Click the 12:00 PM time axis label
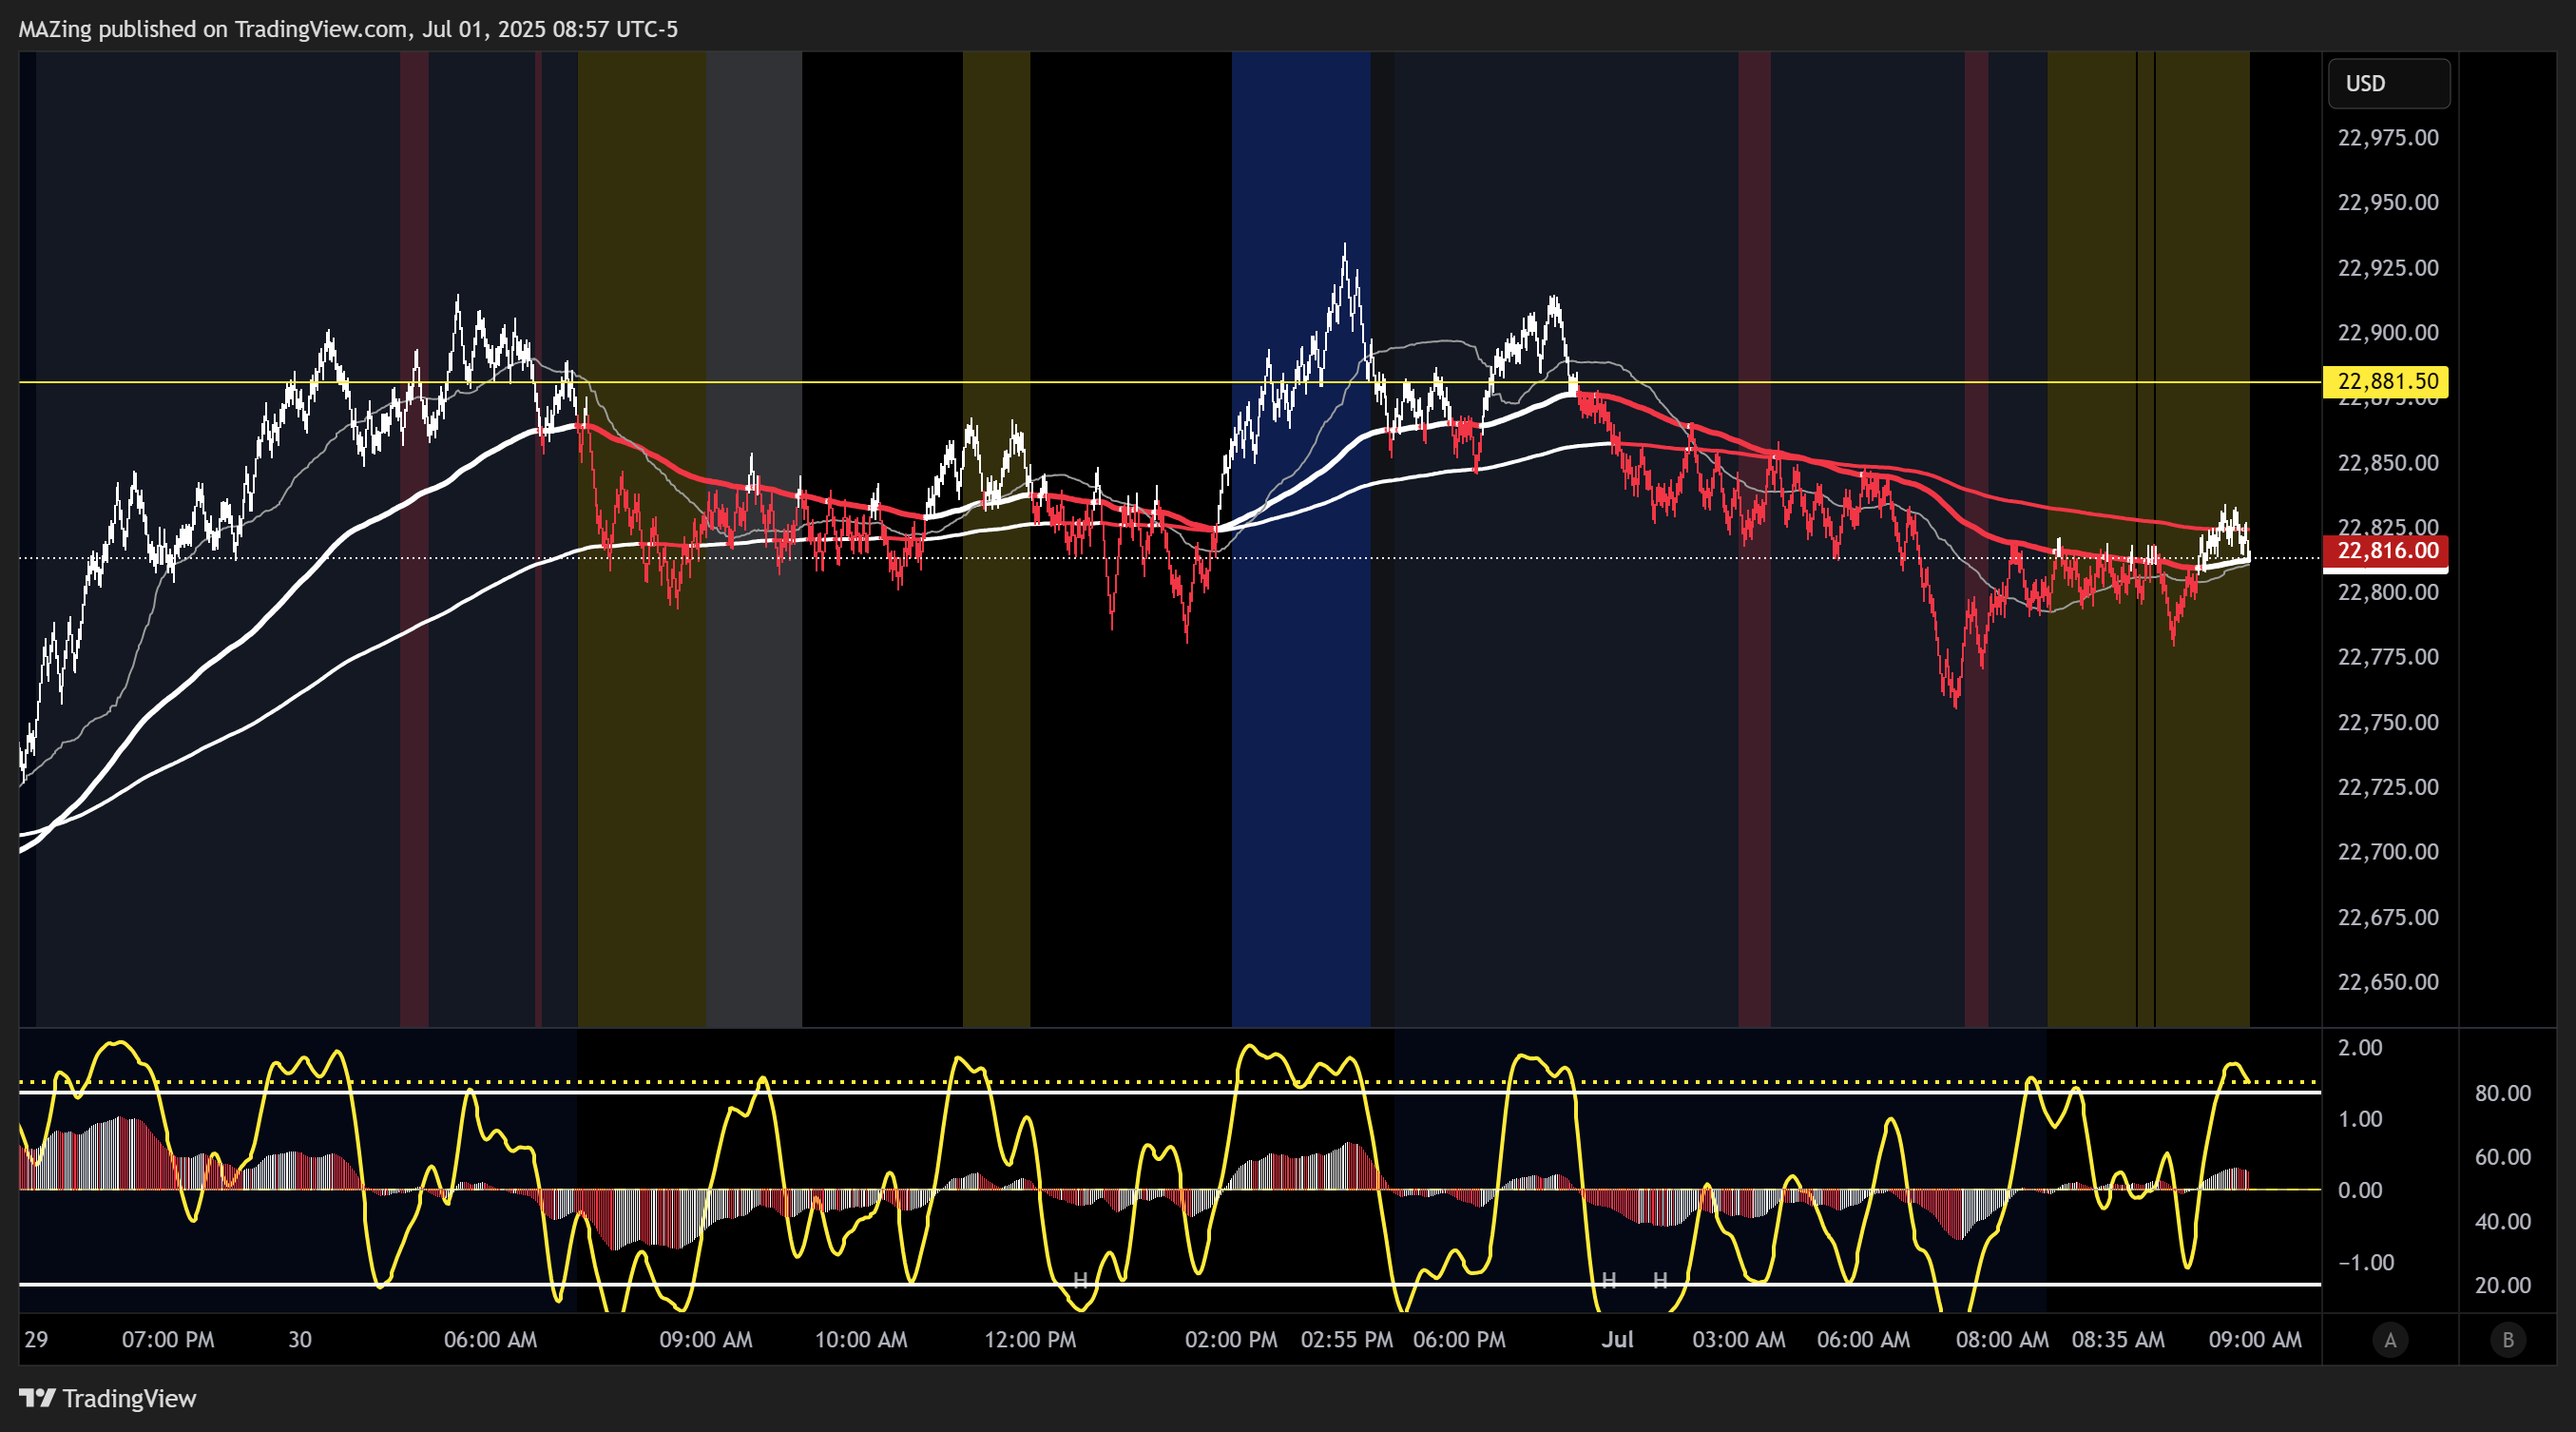The height and width of the screenshot is (1432, 2576). [x=1030, y=1340]
